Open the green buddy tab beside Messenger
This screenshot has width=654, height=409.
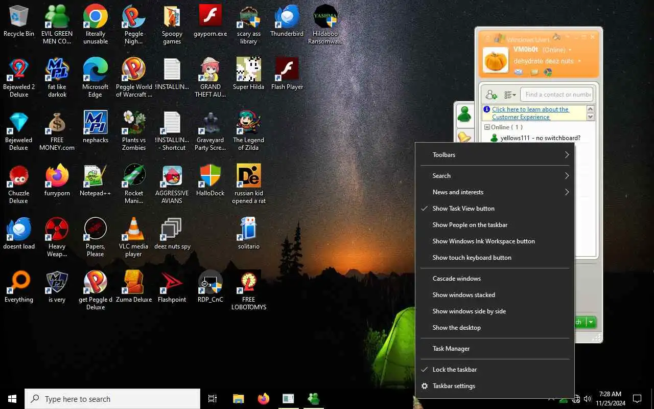click(x=464, y=114)
